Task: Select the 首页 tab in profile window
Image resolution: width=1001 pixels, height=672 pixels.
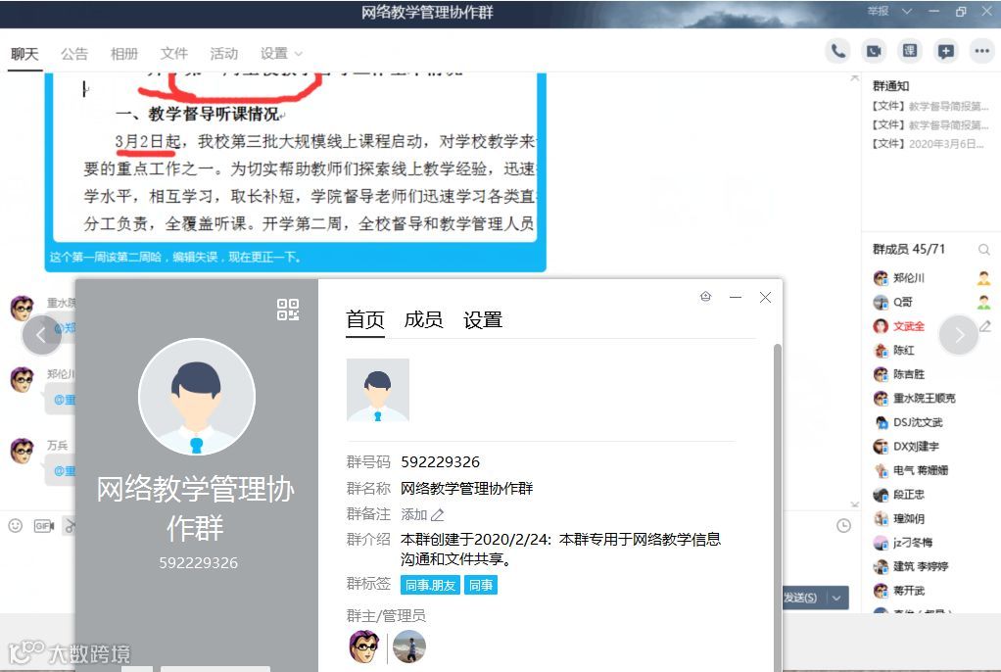Action: (x=365, y=319)
